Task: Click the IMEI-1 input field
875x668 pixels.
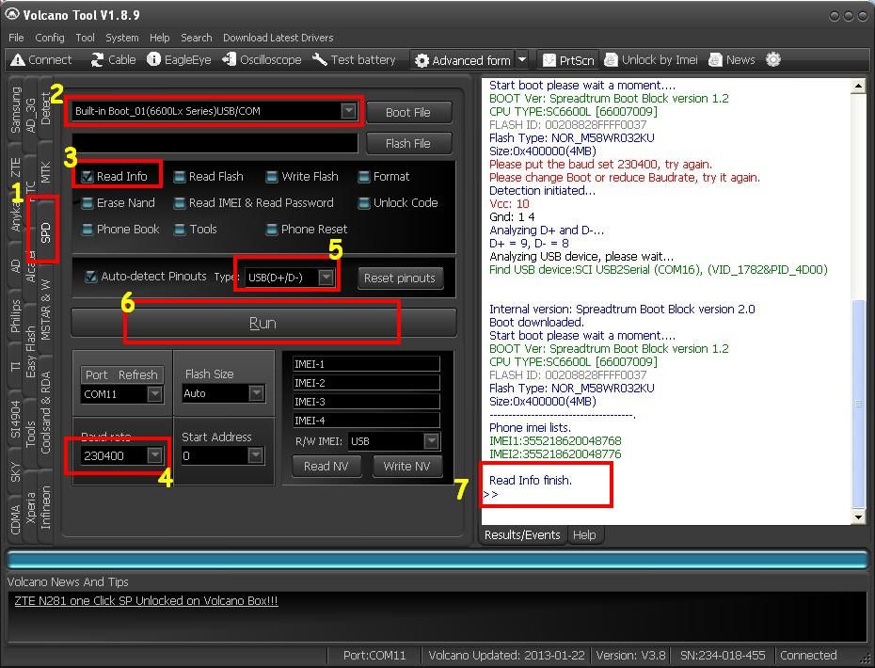Action: point(365,364)
